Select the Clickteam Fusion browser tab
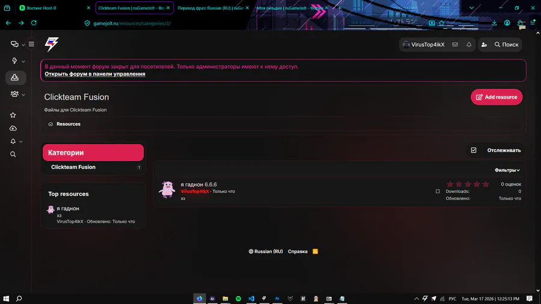The height and width of the screenshot is (304, 541). pyautogui.click(x=131, y=8)
